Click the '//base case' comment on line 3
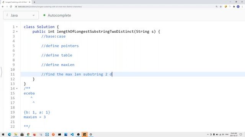The image size is (245, 137). coord(54,37)
